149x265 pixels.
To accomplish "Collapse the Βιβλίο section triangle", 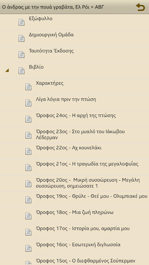I will 7,70.
